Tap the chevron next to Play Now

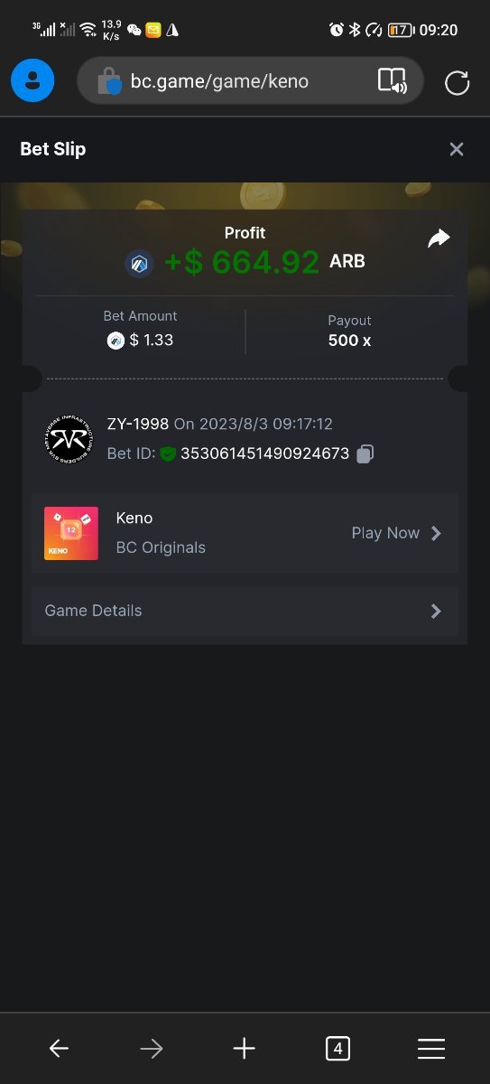(437, 533)
